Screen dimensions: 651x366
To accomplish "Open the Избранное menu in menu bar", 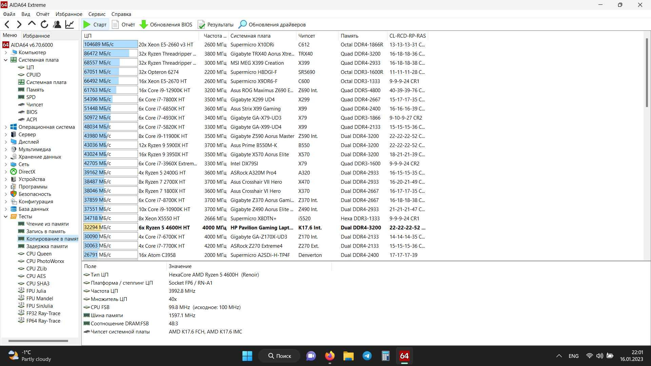I will (69, 14).
